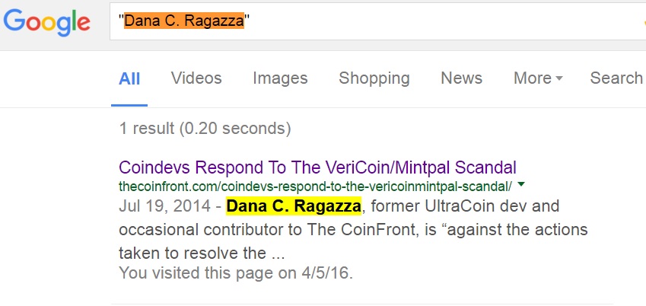The image size is (646, 306).
Task: Click the yellow icon at search box edge
Action: pyautogui.click(x=644, y=24)
